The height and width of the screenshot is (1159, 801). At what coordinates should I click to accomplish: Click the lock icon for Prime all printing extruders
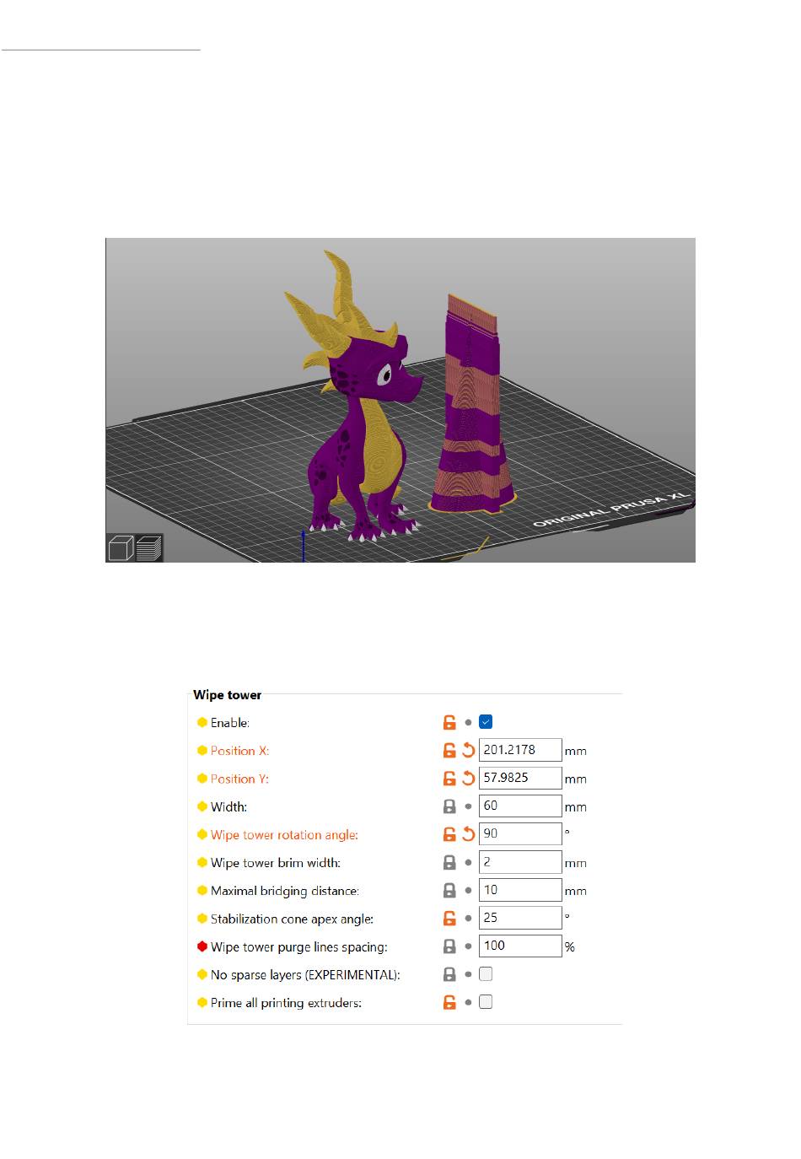pyautogui.click(x=449, y=1002)
